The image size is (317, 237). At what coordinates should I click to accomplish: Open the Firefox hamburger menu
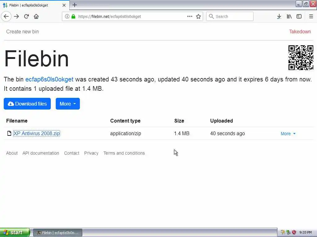click(x=311, y=17)
